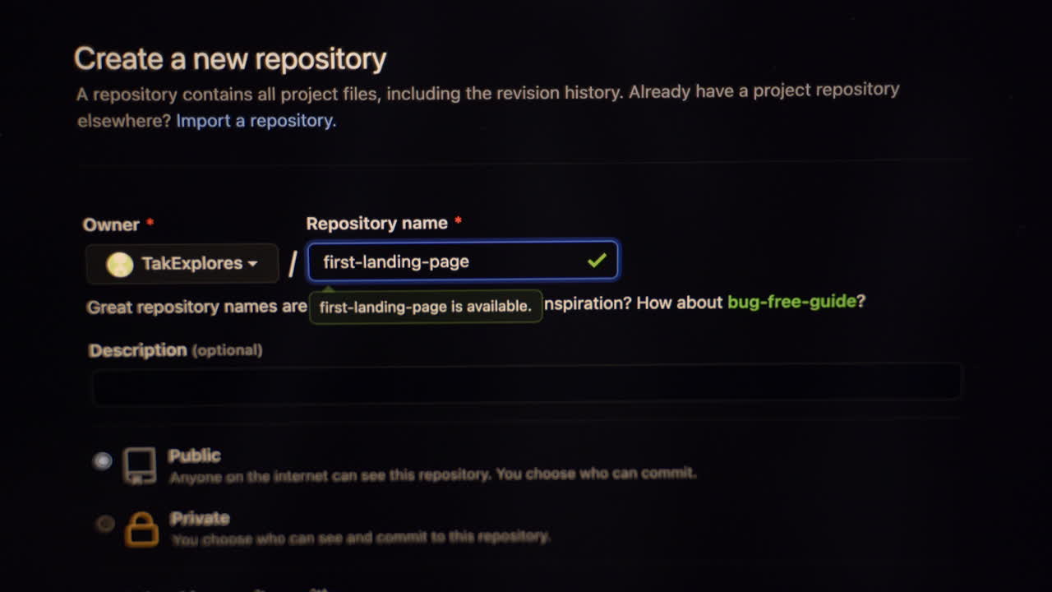1052x592 pixels.
Task: Click inside the Description text field
Action: pyautogui.click(x=526, y=381)
